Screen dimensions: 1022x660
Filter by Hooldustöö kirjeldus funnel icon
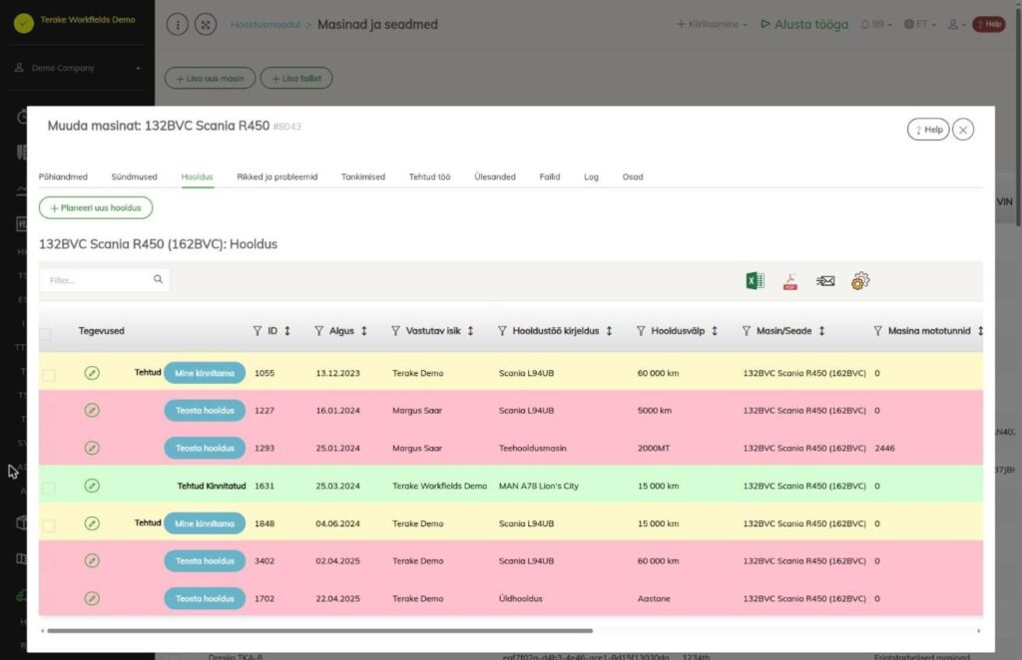[x=502, y=331]
